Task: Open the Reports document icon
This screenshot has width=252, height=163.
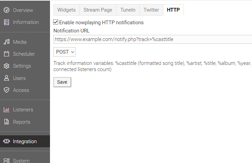Action: [7, 122]
